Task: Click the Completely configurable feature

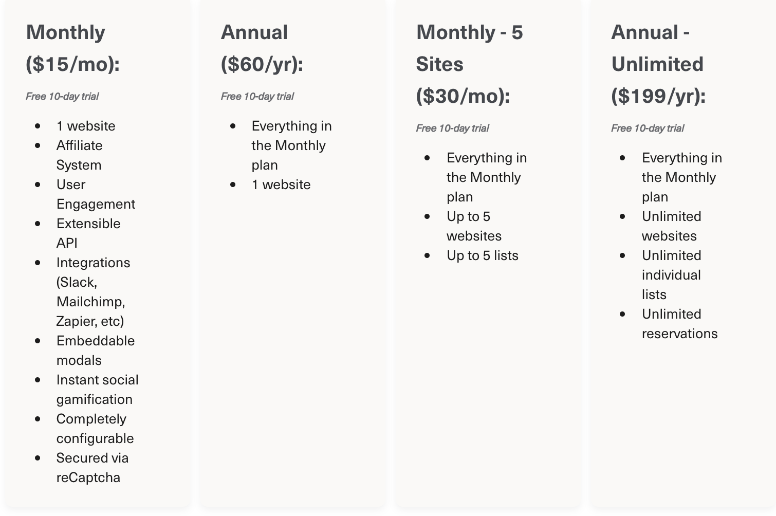Action: (x=95, y=429)
